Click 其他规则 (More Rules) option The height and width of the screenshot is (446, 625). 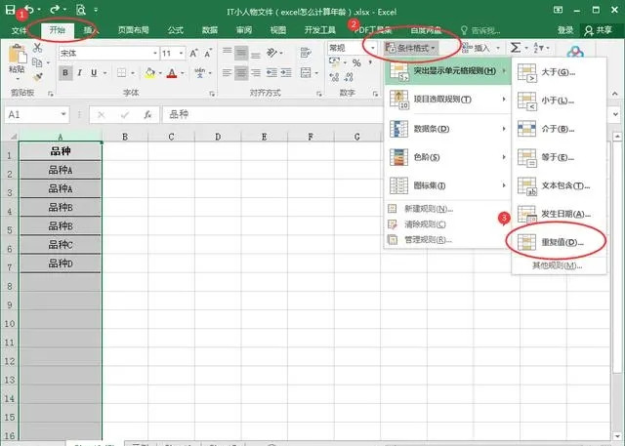tap(555, 265)
